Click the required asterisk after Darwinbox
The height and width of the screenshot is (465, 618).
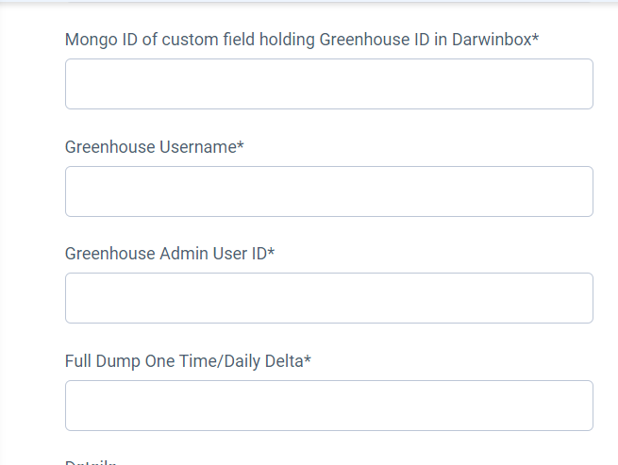click(535, 38)
